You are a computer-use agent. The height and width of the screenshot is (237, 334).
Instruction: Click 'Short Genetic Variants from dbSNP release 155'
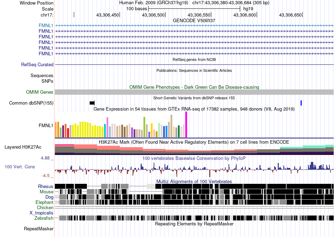tap(194, 98)
